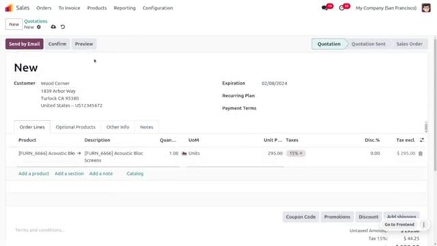The image size is (437, 246).
Task: Edit the quantity value 1.00
Action: (173, 153)
